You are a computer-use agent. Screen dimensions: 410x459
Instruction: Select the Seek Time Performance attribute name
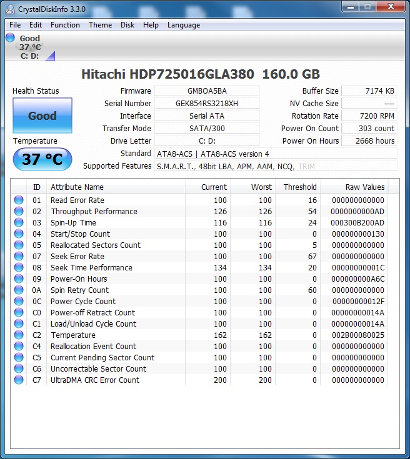pos(91,267)
